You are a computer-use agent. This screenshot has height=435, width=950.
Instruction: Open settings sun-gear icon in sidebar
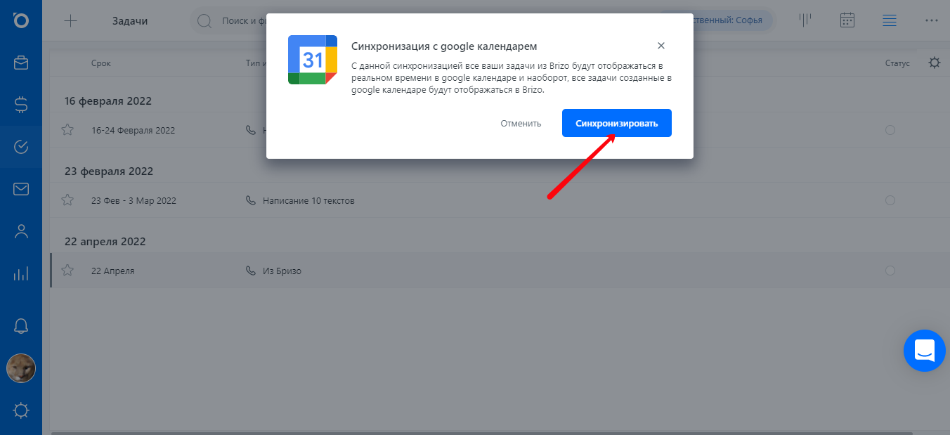[x=21, y=410]
